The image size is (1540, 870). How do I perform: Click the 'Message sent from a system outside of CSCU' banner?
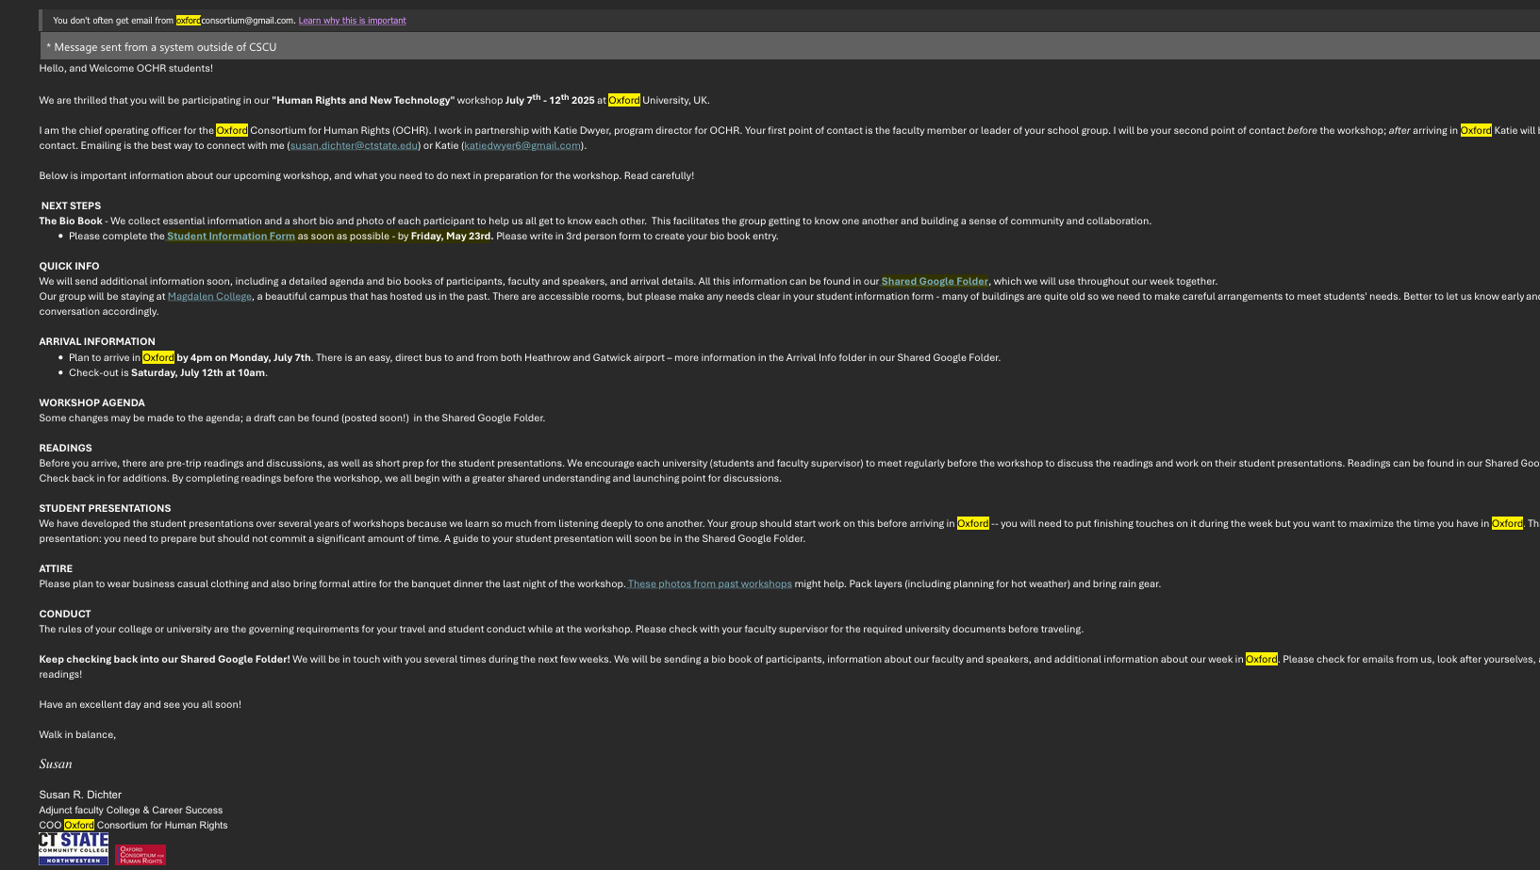point(790,46)
